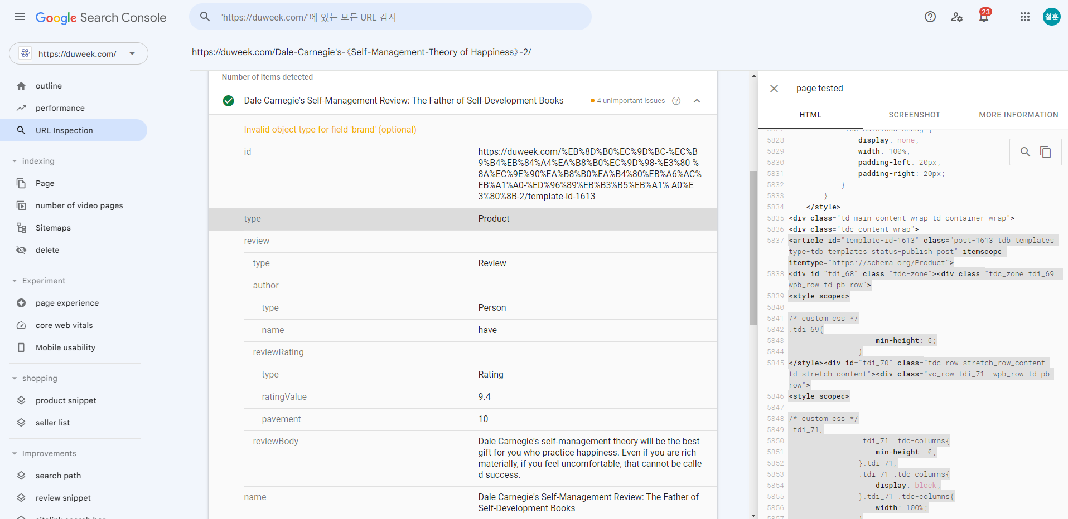Open seller list report

[x=74, y=423]
